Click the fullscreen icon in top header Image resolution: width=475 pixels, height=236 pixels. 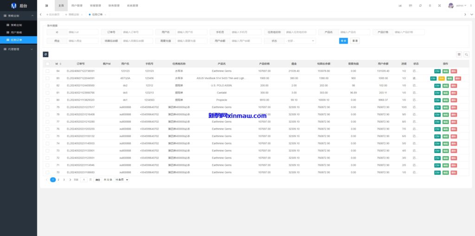[x=440, y=6]
